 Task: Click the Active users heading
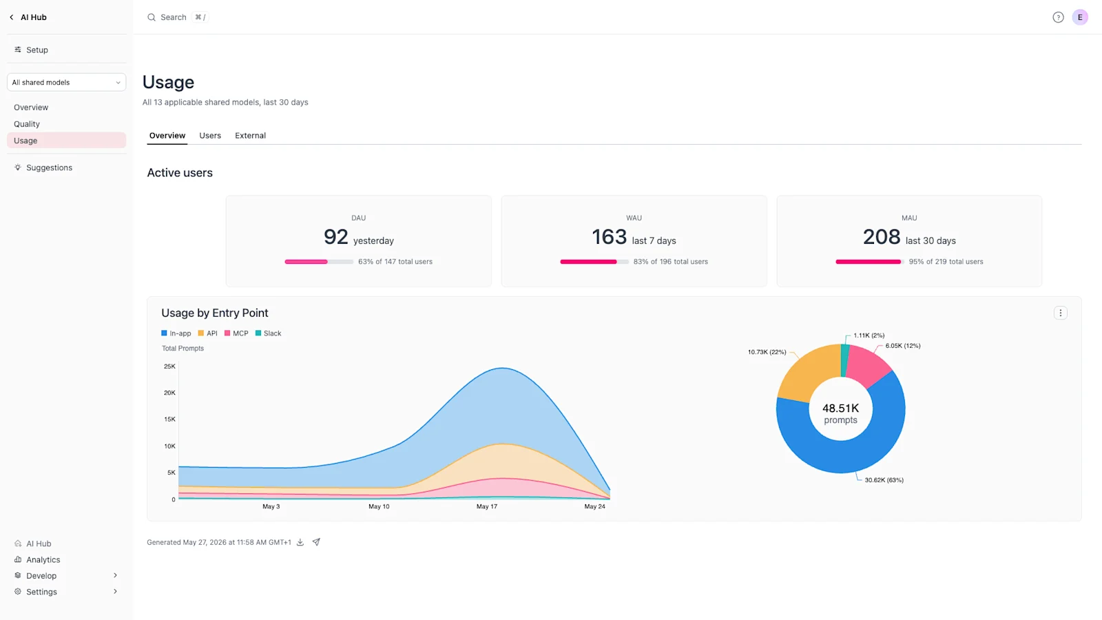180,173
